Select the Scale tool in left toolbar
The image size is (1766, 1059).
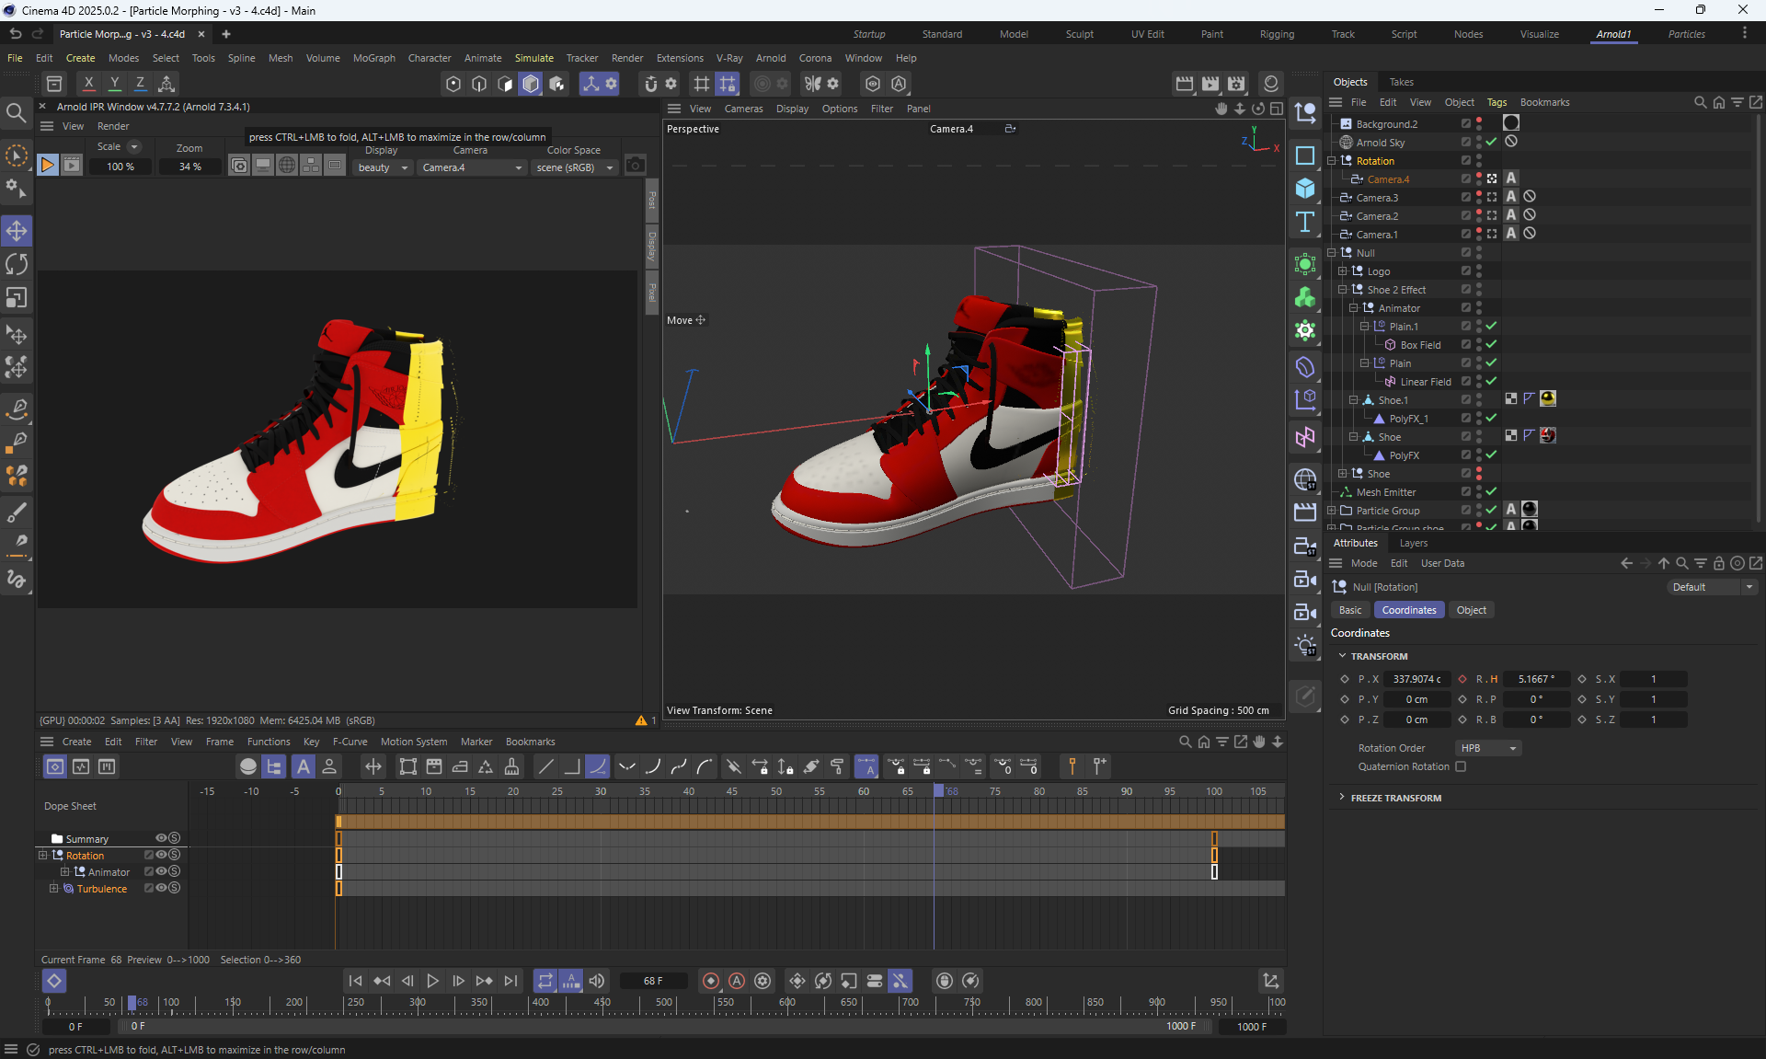coord(17,298)
